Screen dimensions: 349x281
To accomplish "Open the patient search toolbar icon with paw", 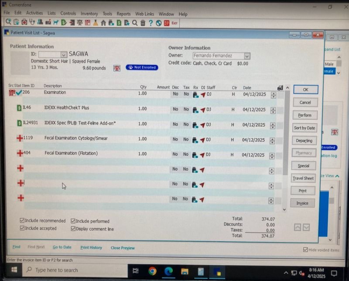I will tap(8, 22).
